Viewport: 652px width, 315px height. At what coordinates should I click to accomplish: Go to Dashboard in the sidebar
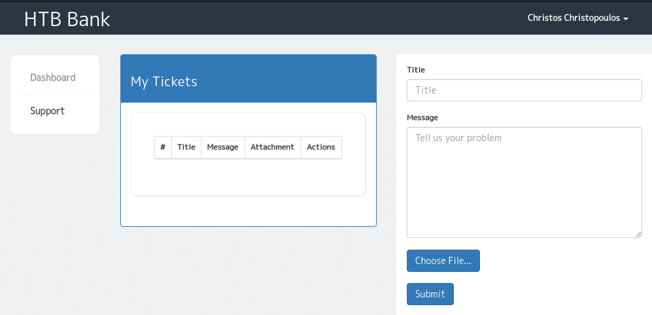(53, 78)
